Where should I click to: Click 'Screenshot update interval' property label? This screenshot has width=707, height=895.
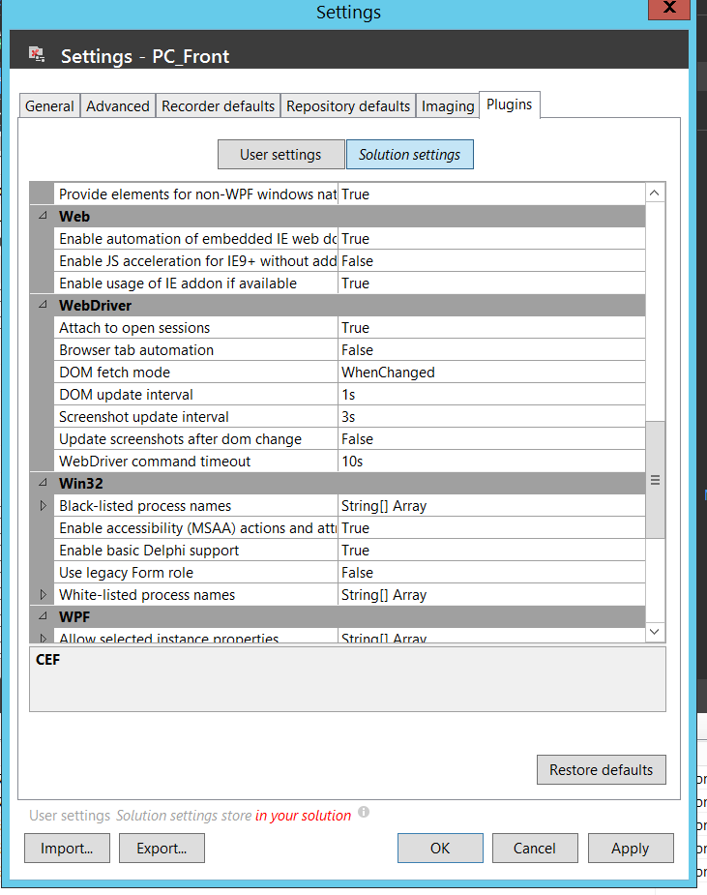tap(195, 417)
